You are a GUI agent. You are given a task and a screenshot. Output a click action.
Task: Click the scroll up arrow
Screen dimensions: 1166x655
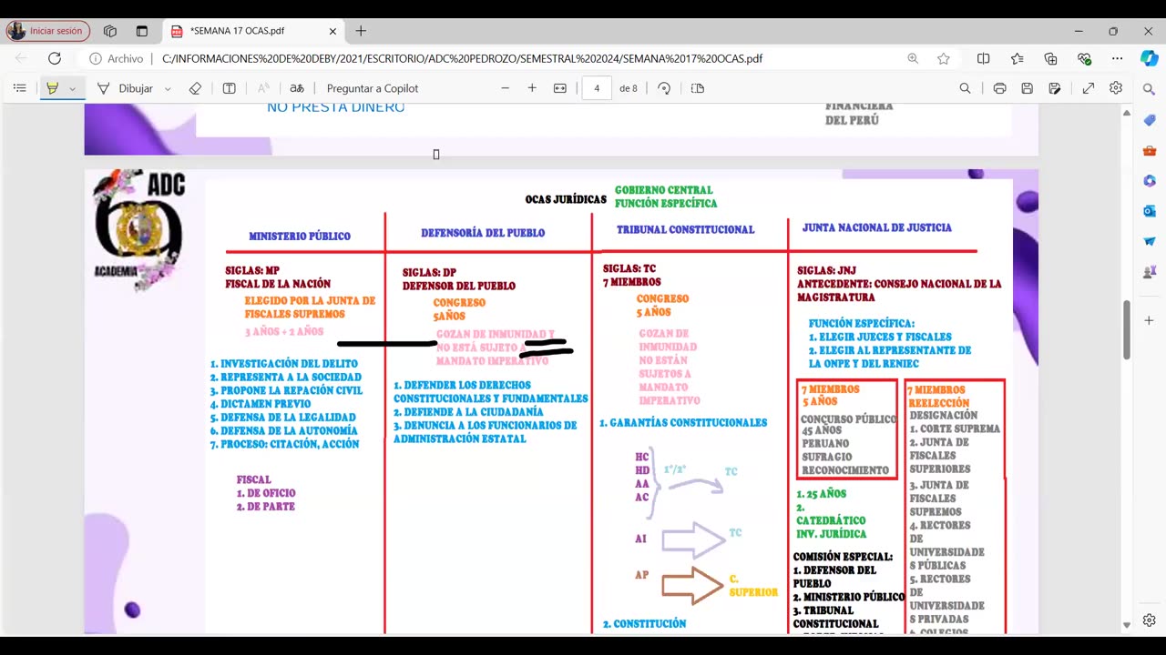pos(1127,116)
